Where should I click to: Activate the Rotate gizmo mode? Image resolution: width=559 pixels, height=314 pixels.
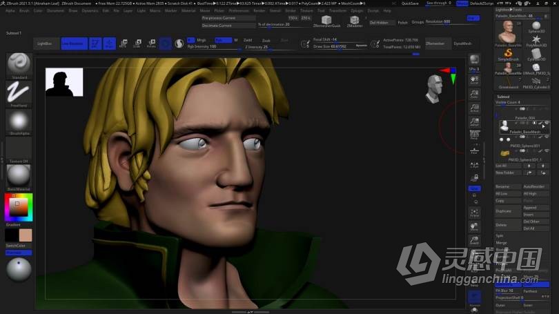151,43
